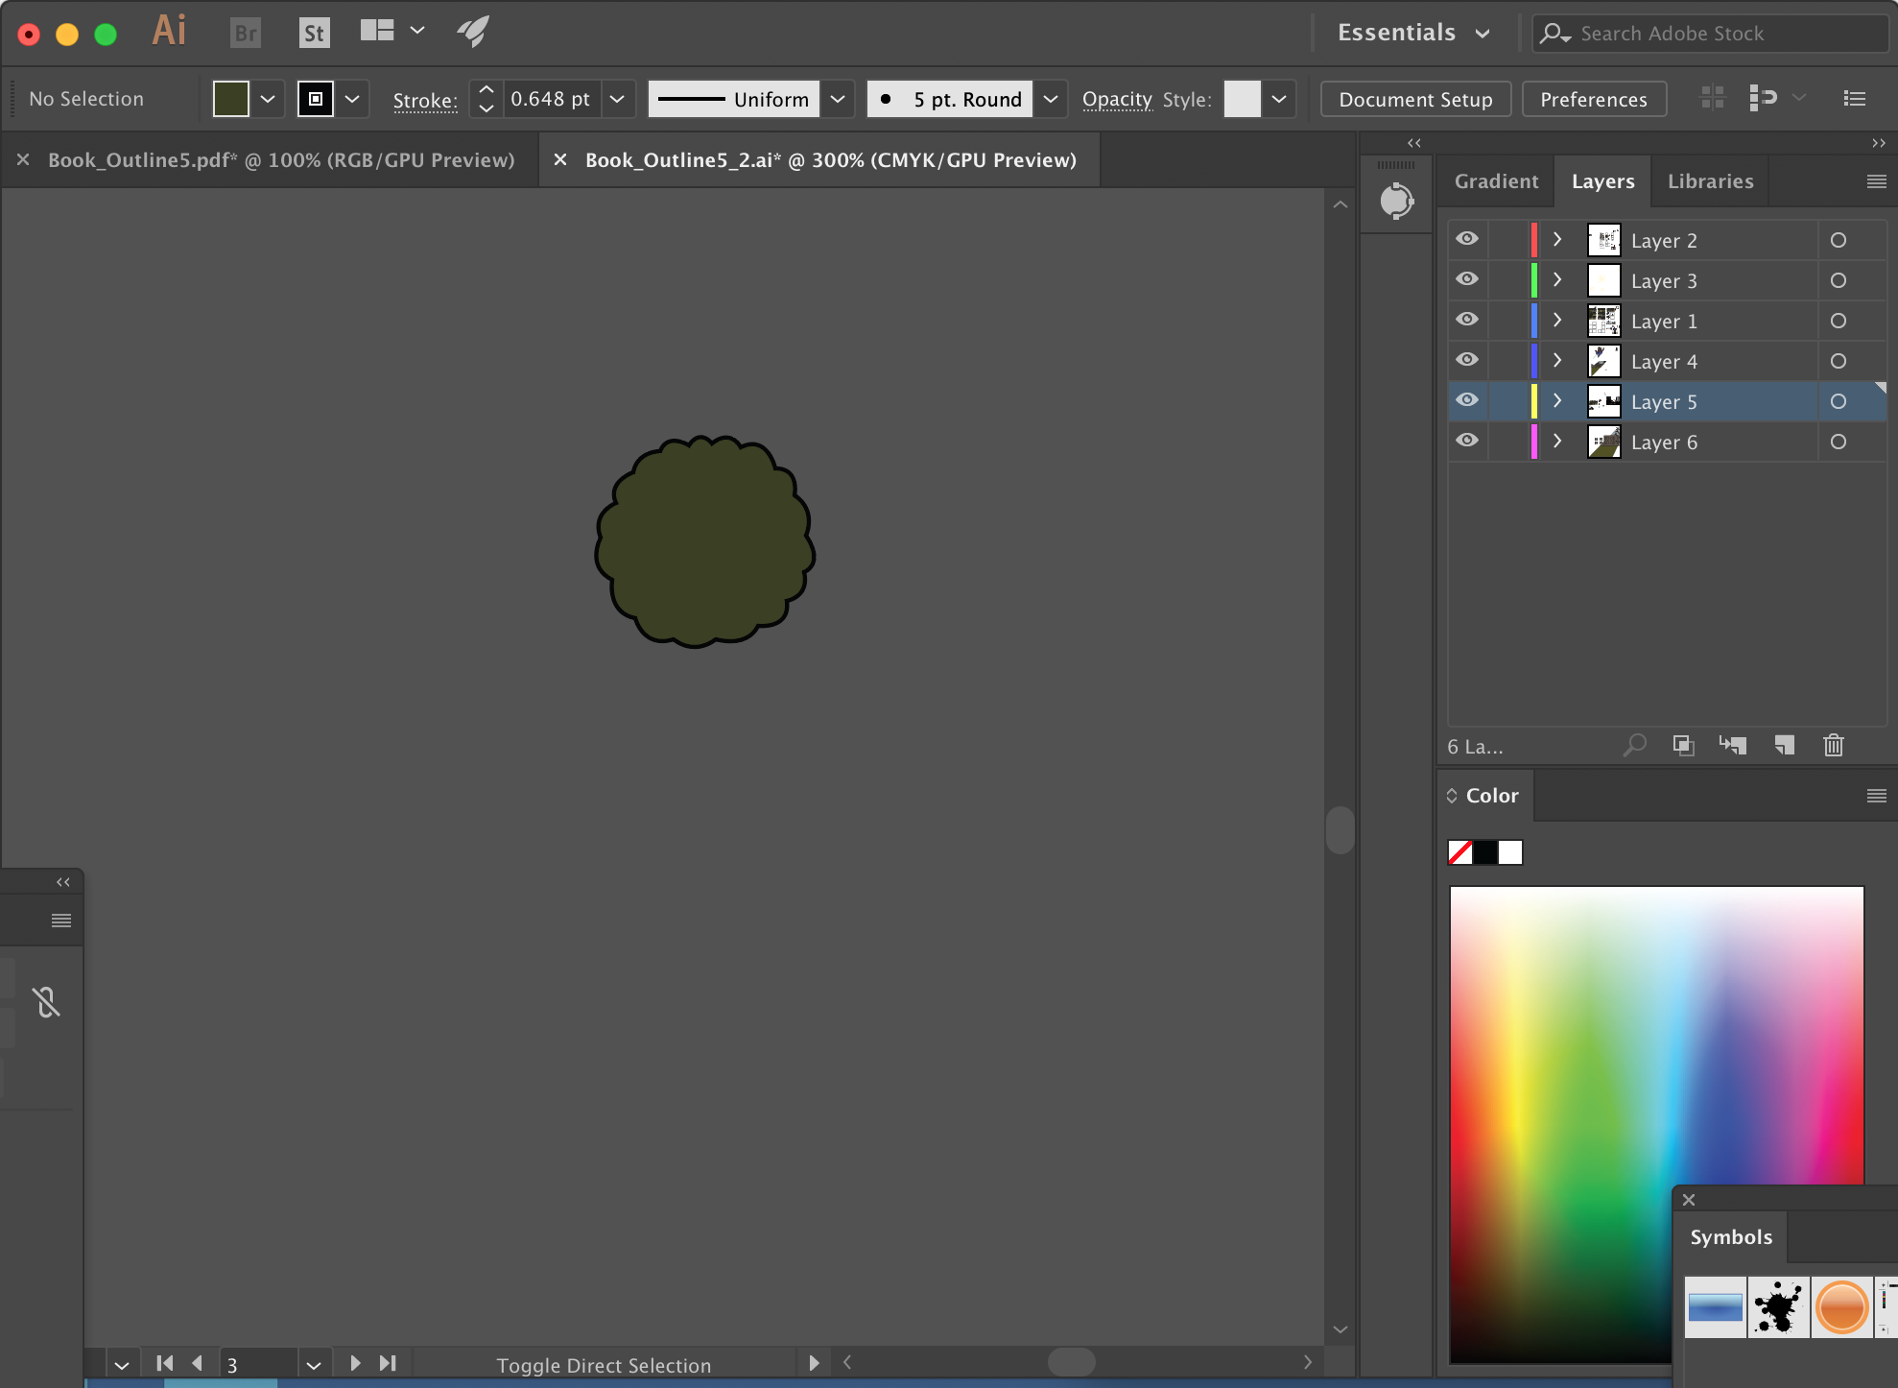Open the small left panel flyout menu
The width and height of the screenshot is (1898, 1388).
[x=61, y=921]
